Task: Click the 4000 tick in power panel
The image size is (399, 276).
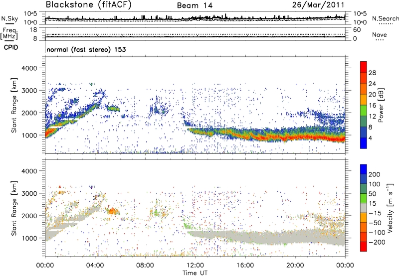Action: point(29,68)
